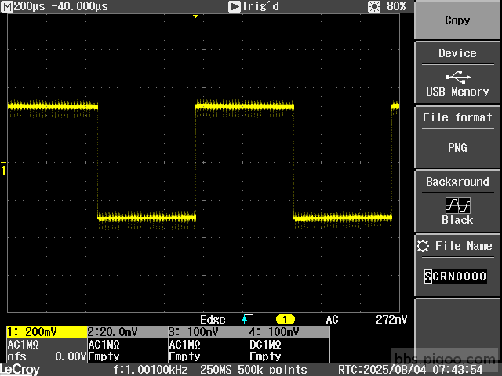Image resolution: width=502 pixels, height=376 pixels.
Task: Click the yellow trigger position marker at top
Action: [195, 16]
